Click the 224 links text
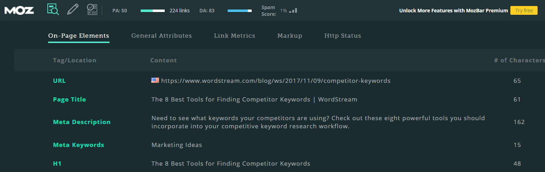 [x=180, y=11]
